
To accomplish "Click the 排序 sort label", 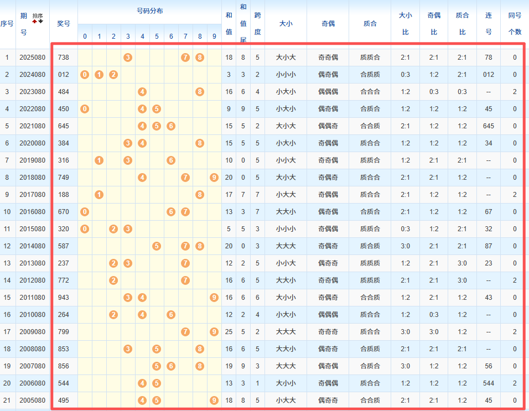I will 38,16.
